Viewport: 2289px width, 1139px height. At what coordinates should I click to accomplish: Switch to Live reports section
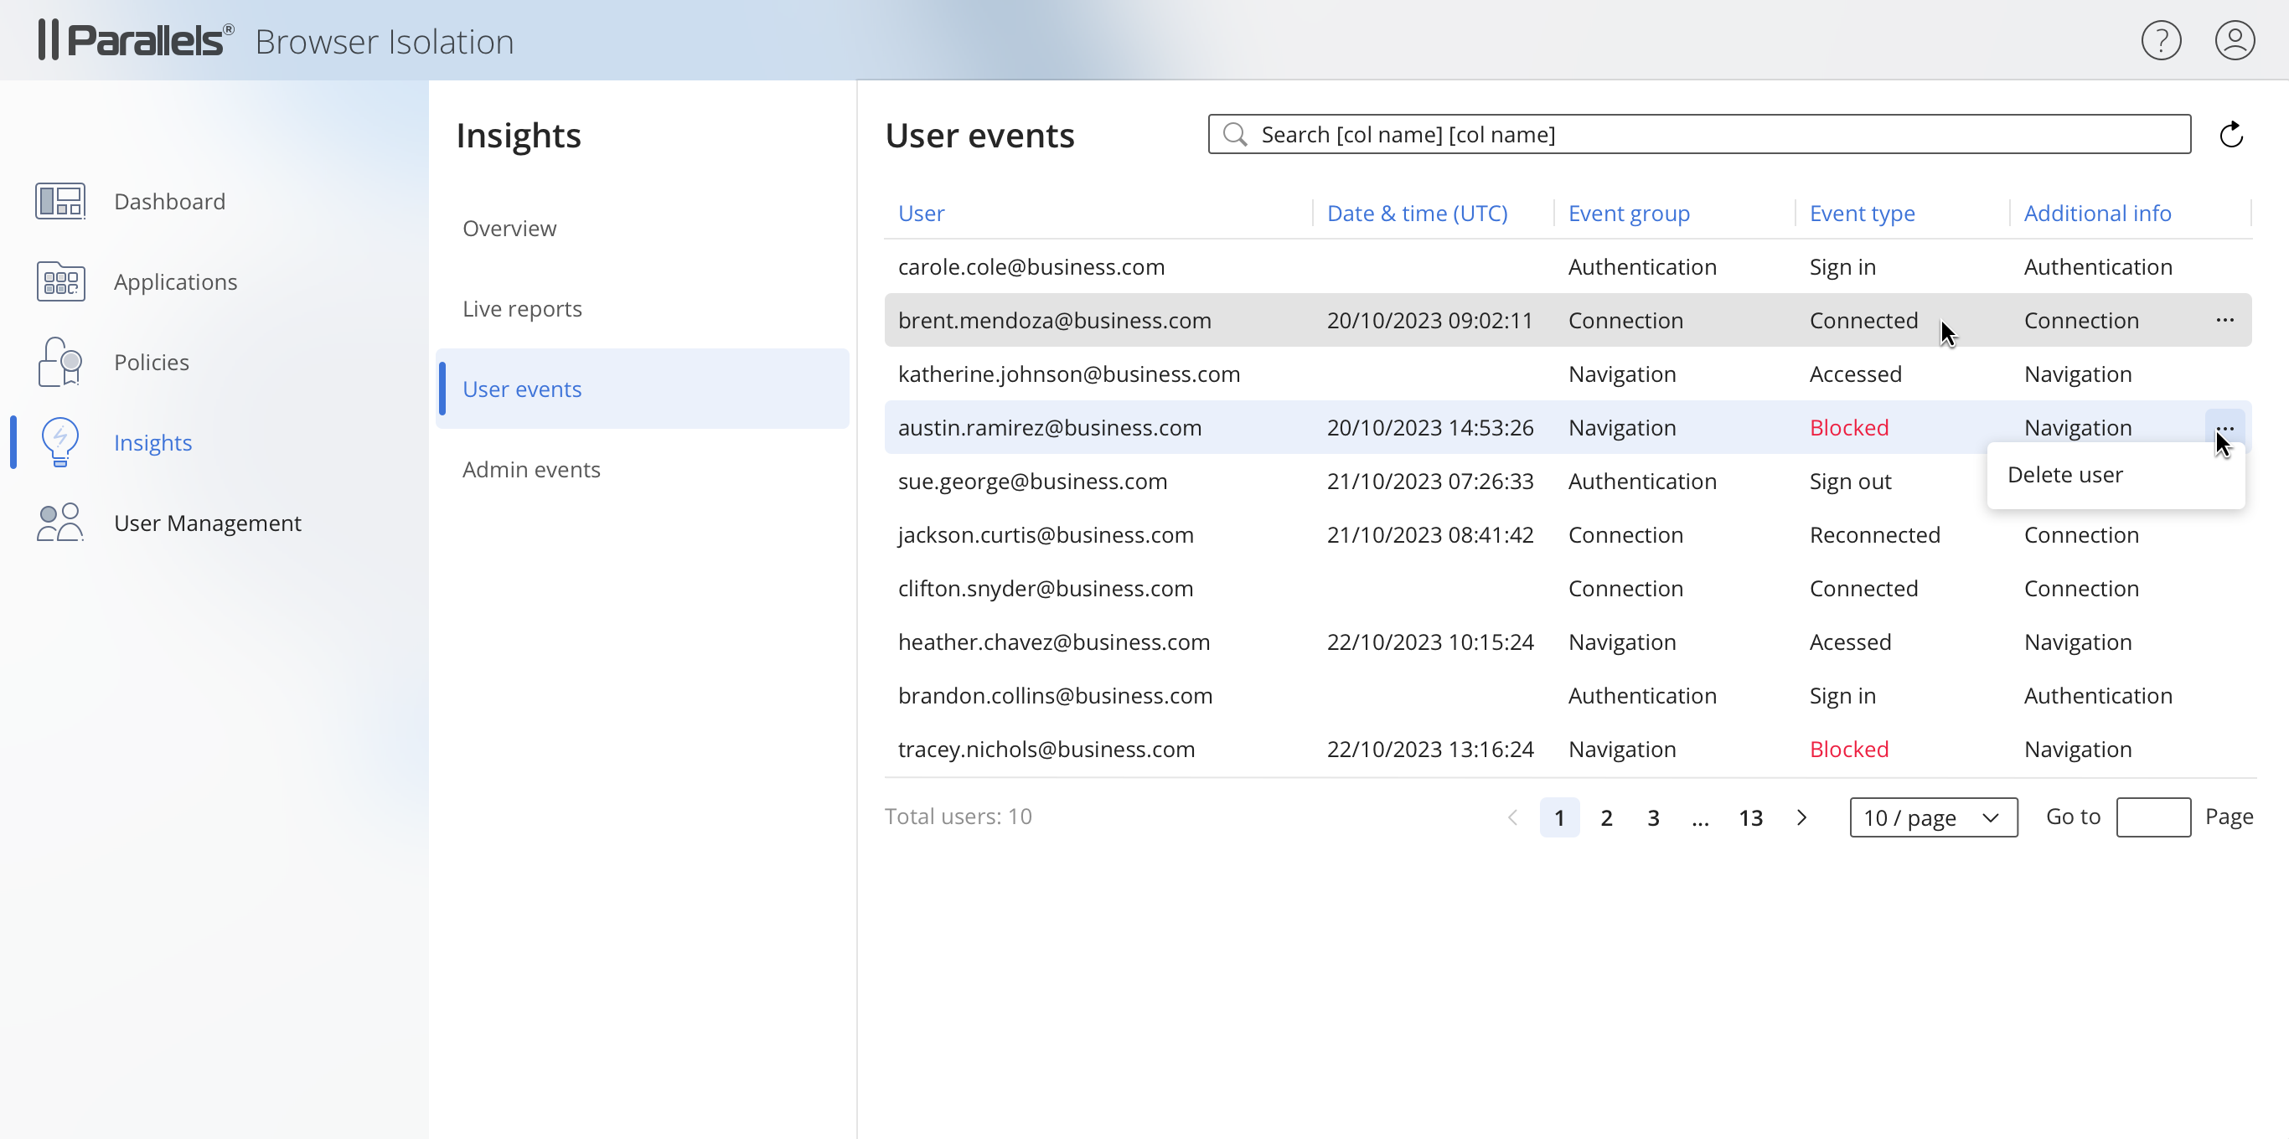click(x=522, y=308)
